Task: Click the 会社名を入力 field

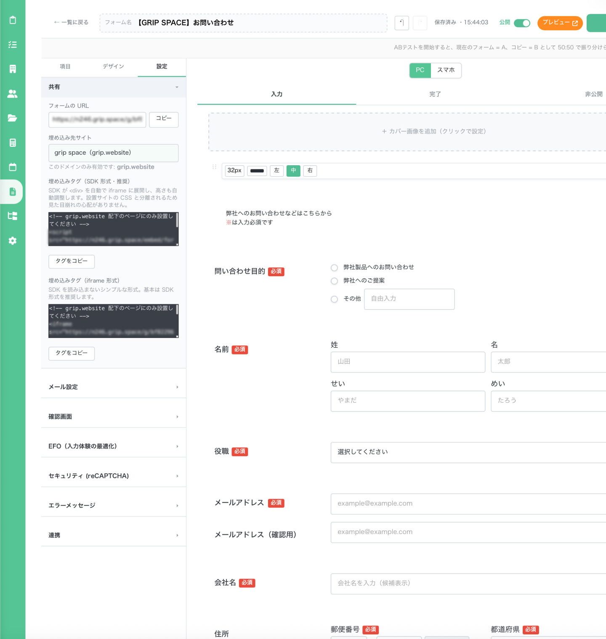Action: click(x=468, y=584)
